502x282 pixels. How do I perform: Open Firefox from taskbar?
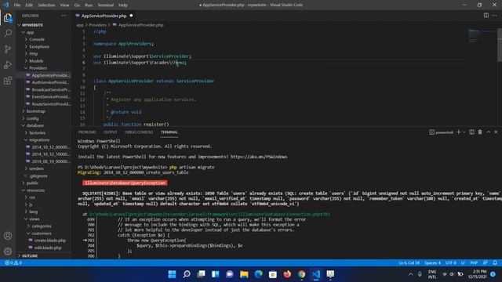287,274
